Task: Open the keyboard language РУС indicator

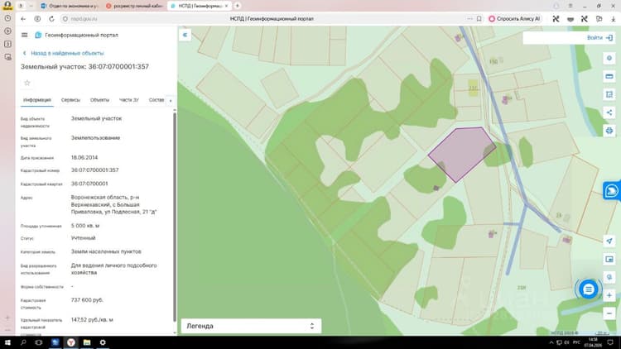Action: pos(576,342)
